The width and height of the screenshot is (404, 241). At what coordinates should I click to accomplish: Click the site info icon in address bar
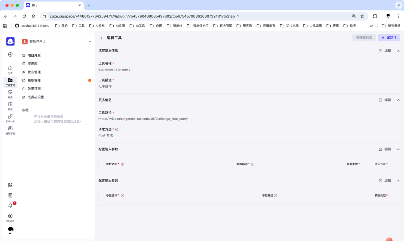coord(45,16)
